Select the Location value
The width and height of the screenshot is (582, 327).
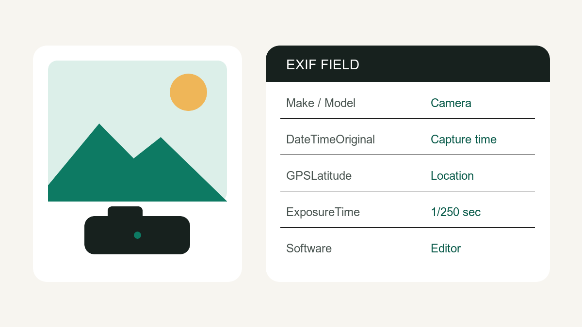(452, 175)
